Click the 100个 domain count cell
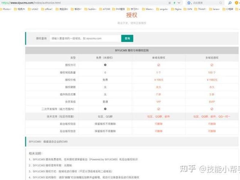The width and height of the screenshot is (240, 180). point(212,72)
